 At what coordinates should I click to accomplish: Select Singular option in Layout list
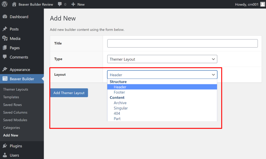click(x=162, y=108)
